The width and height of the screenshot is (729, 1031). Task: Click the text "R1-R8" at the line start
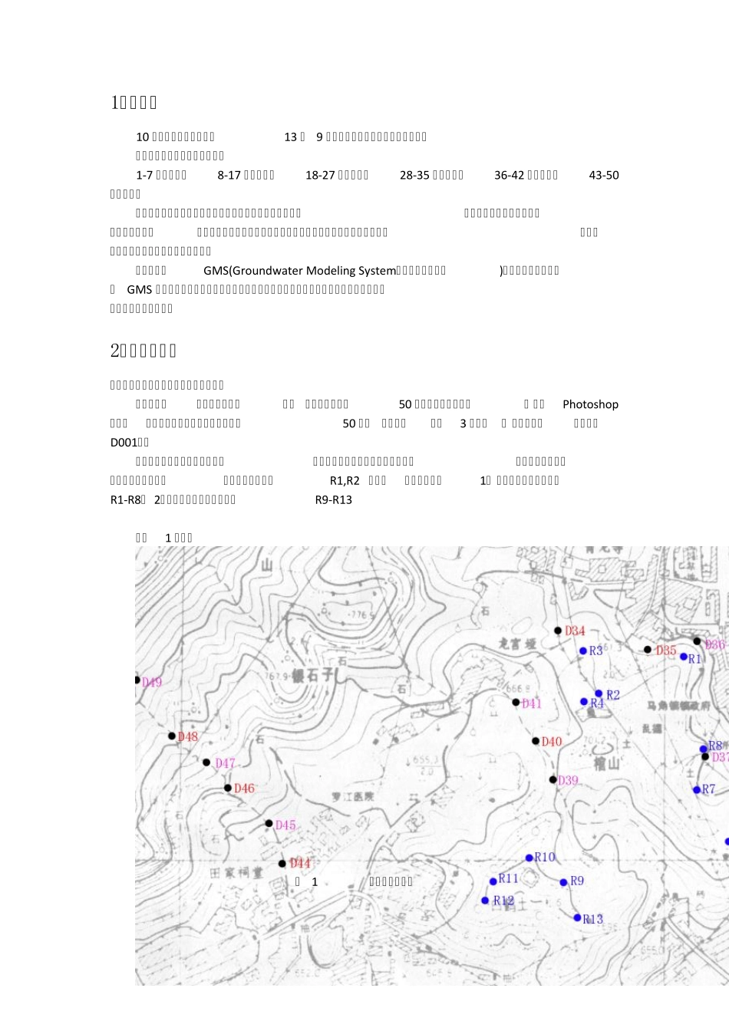(126, 500)
